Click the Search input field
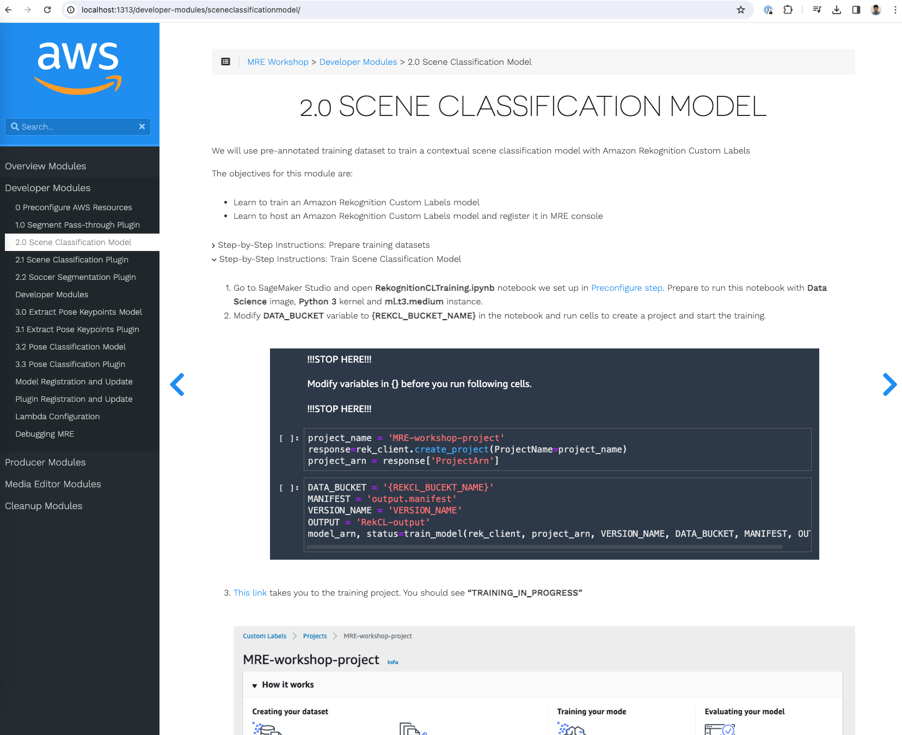The width and height of the screenshot is (902, 735). point(78,126)
